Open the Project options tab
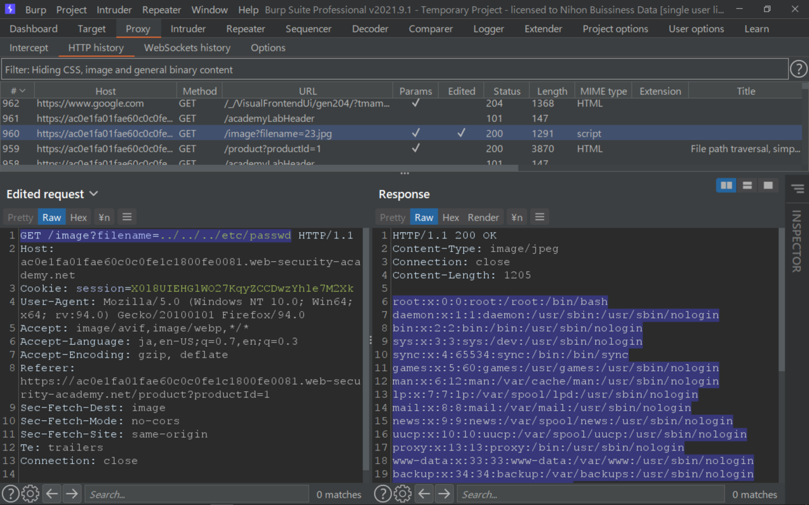This screenshot has width=809, height=505. click(x=616, y=29)
